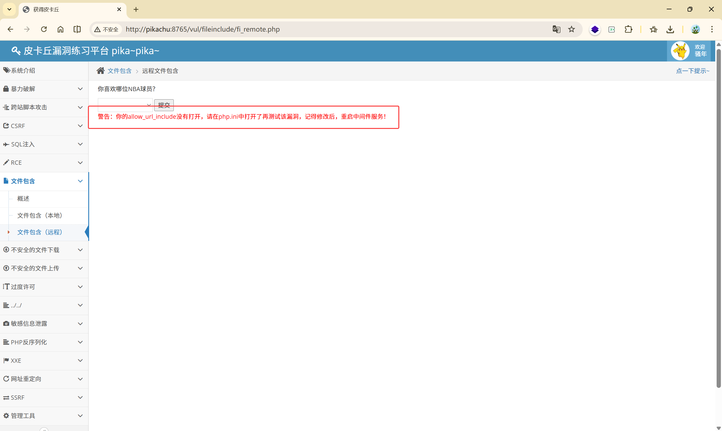Click the translate page icon
The width and height of the screenshot is (722, 431).
[556, 29]
